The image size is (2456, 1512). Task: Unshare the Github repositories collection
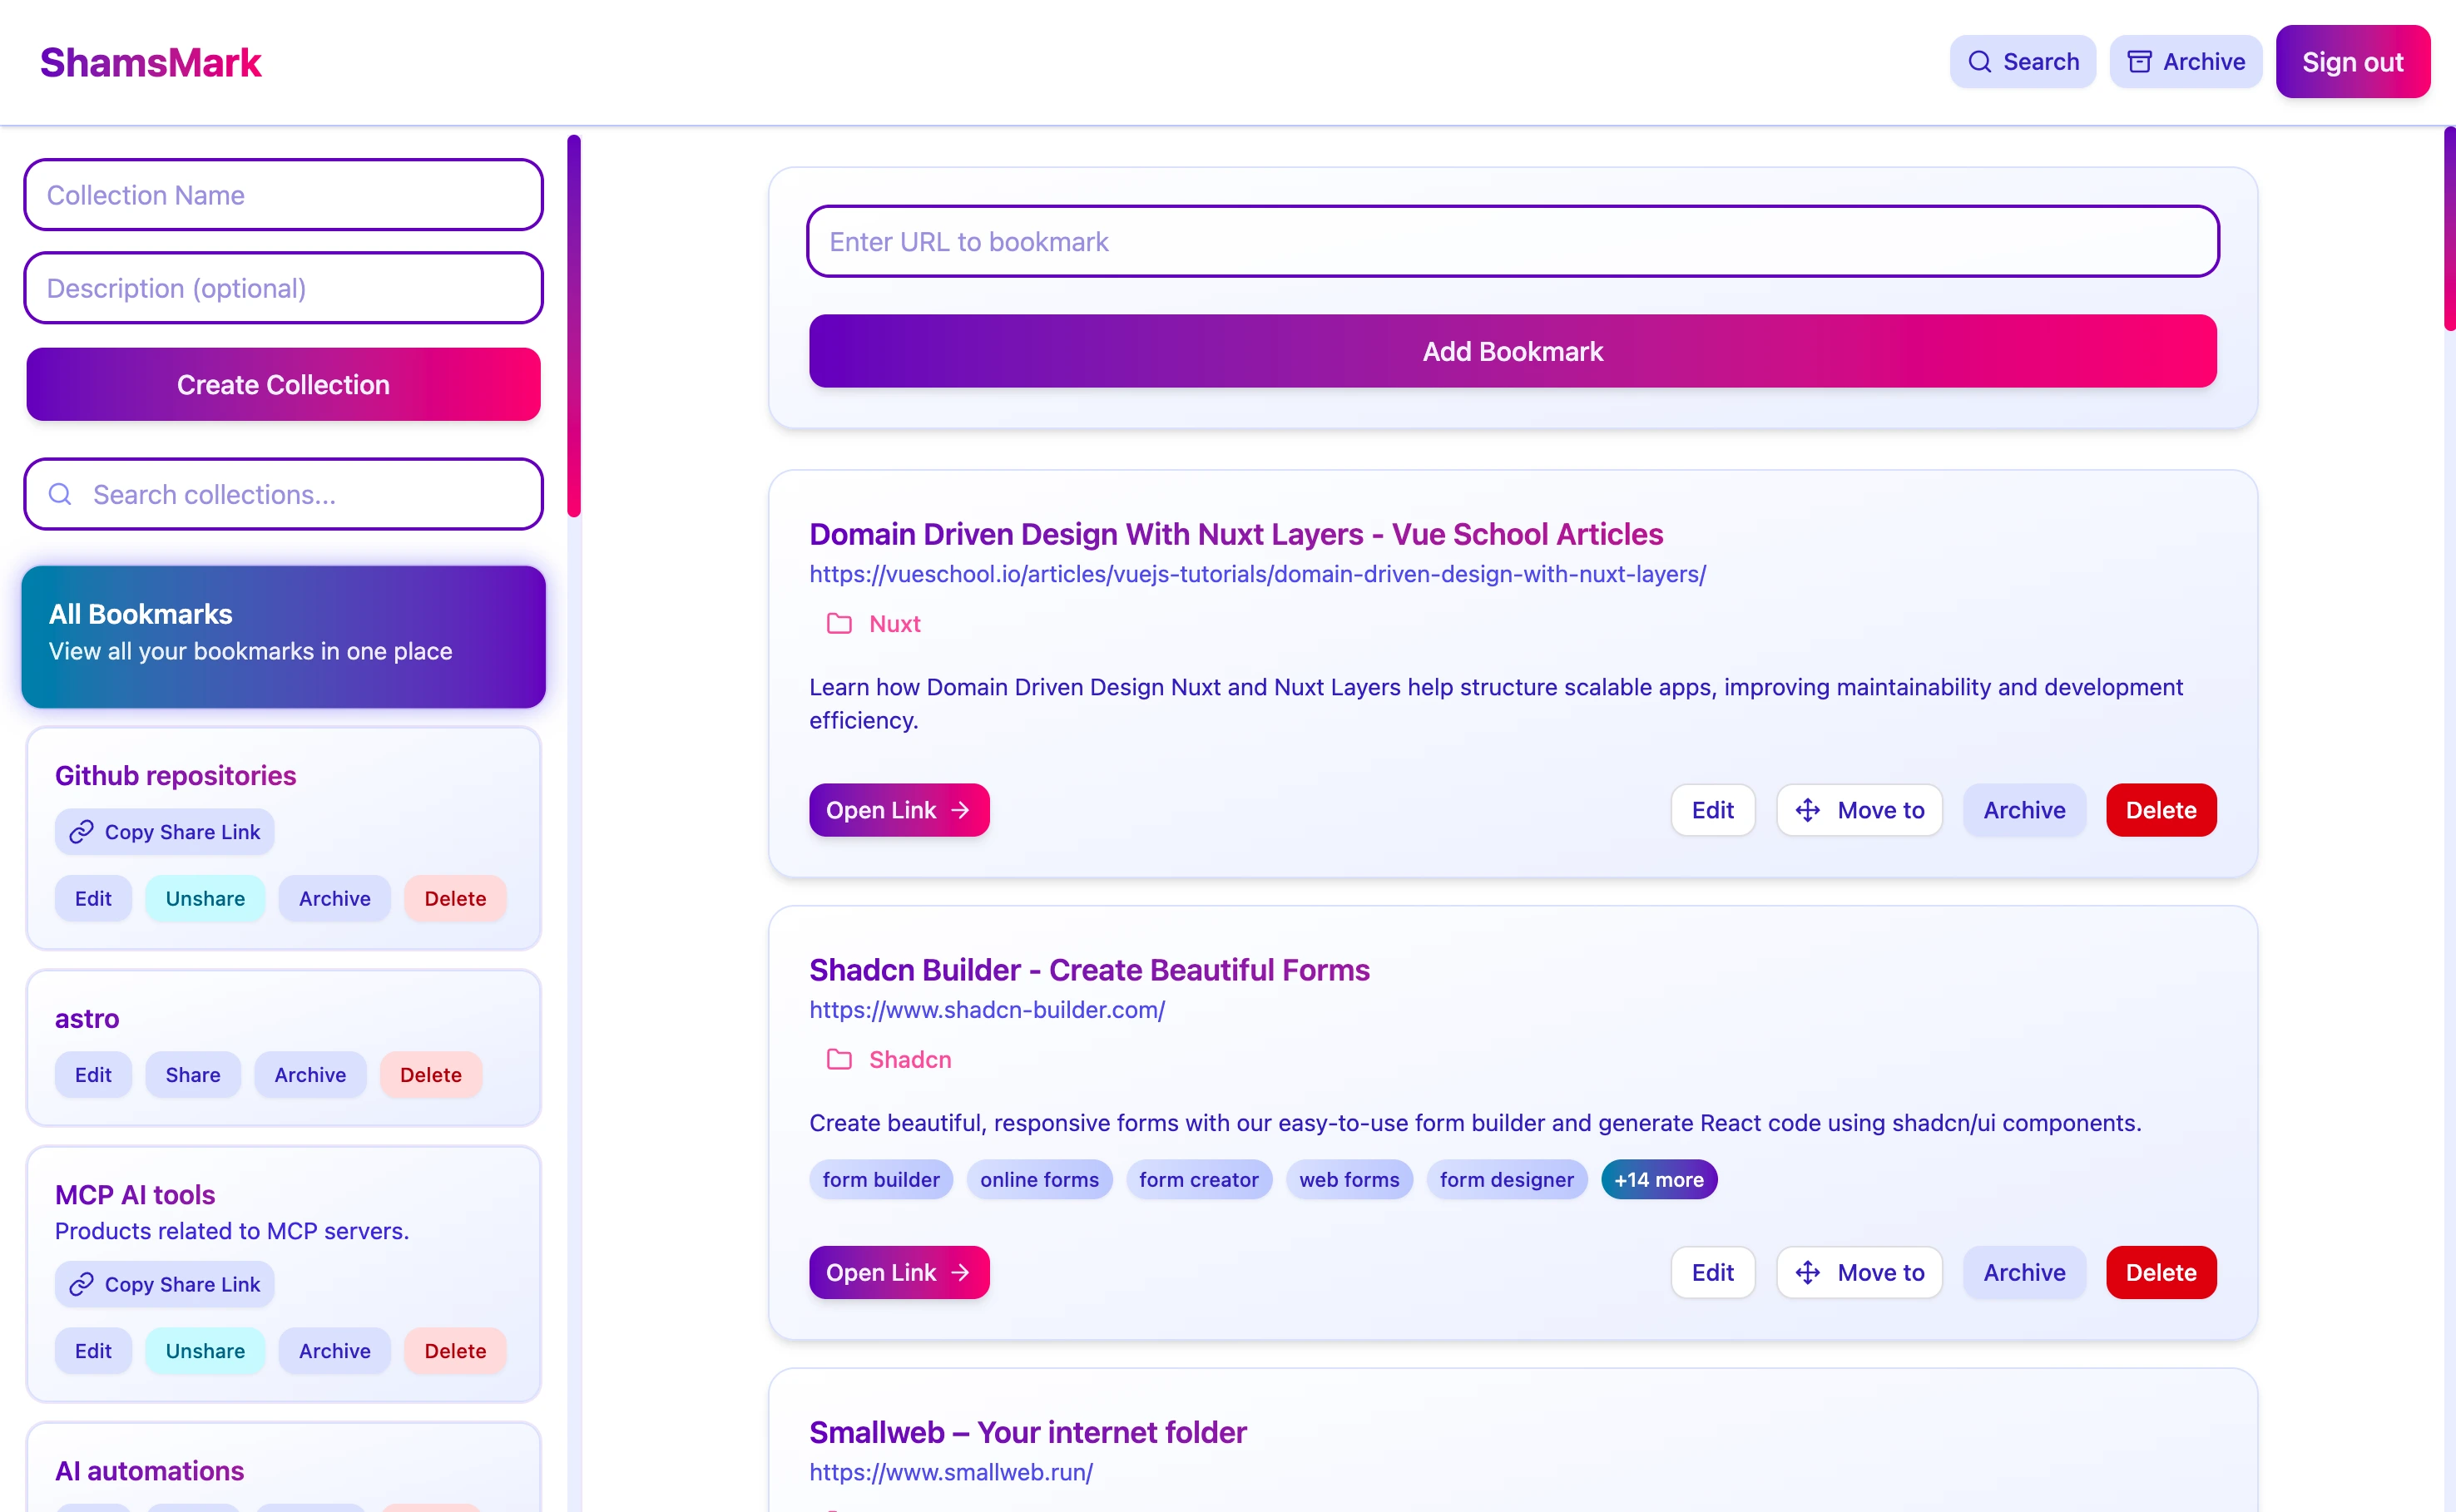pos(205,898)
